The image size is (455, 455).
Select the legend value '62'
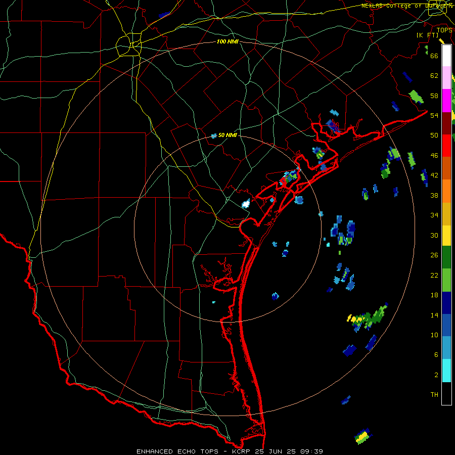click(x=434, y=76)
